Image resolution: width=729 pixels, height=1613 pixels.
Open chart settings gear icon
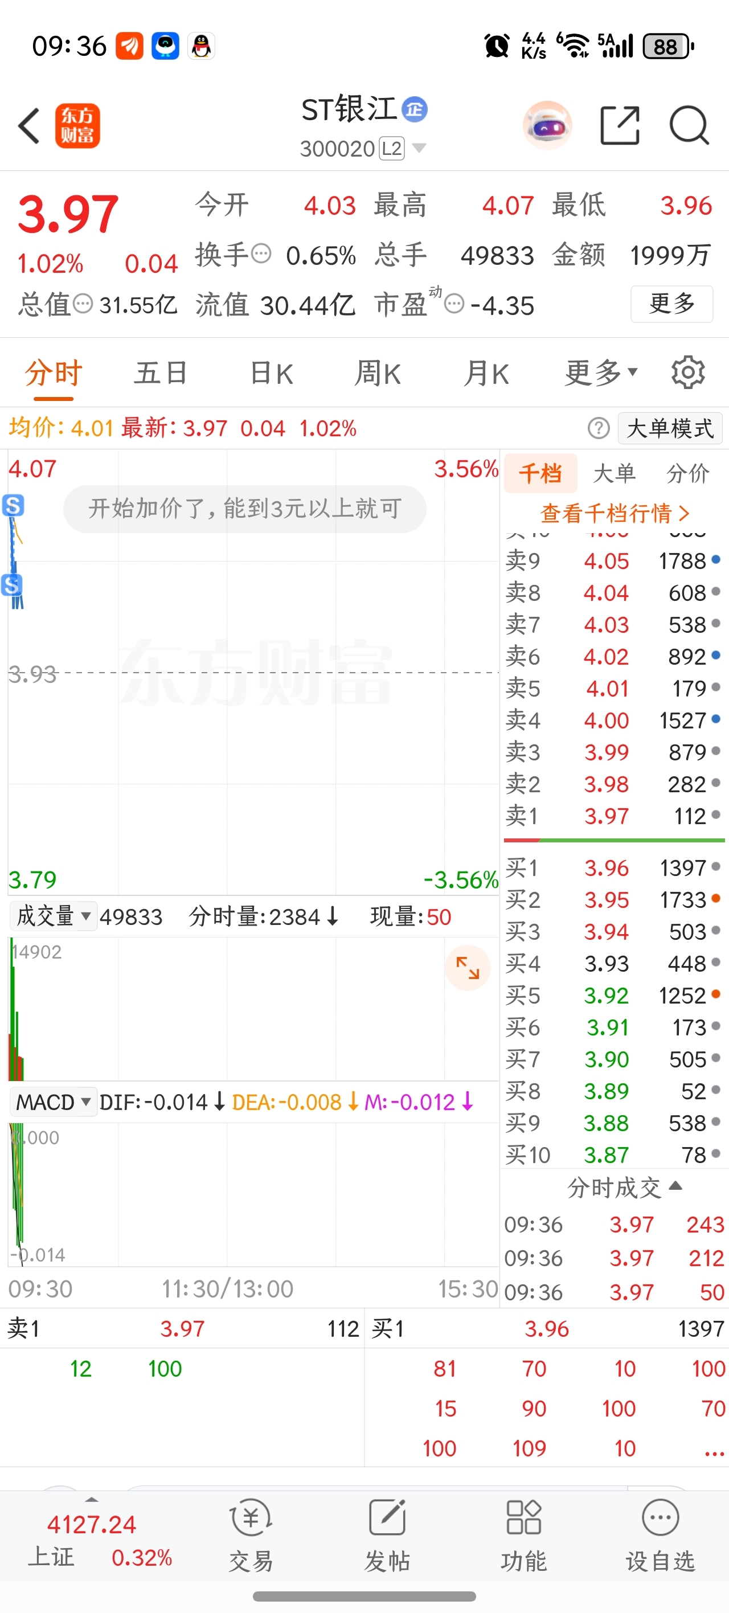point(689,372)
